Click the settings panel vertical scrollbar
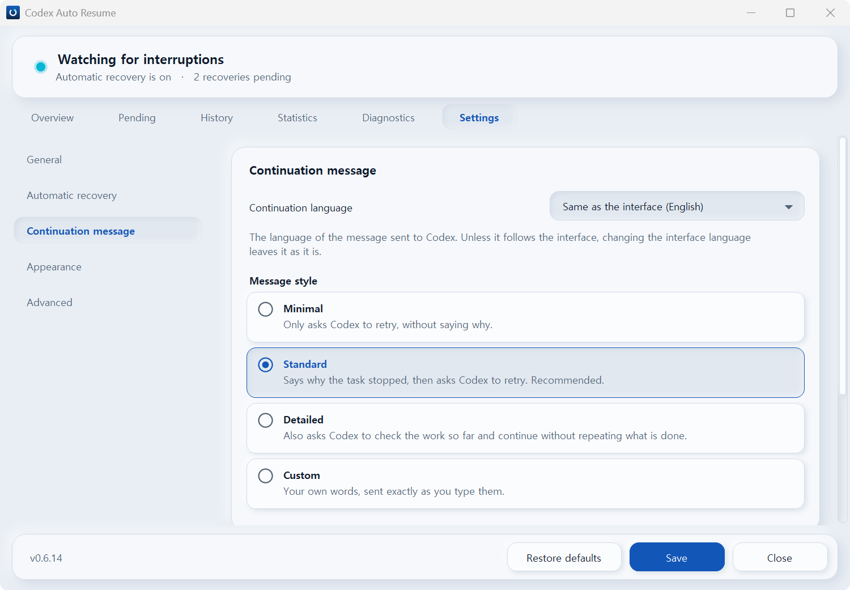 (843, 266)
